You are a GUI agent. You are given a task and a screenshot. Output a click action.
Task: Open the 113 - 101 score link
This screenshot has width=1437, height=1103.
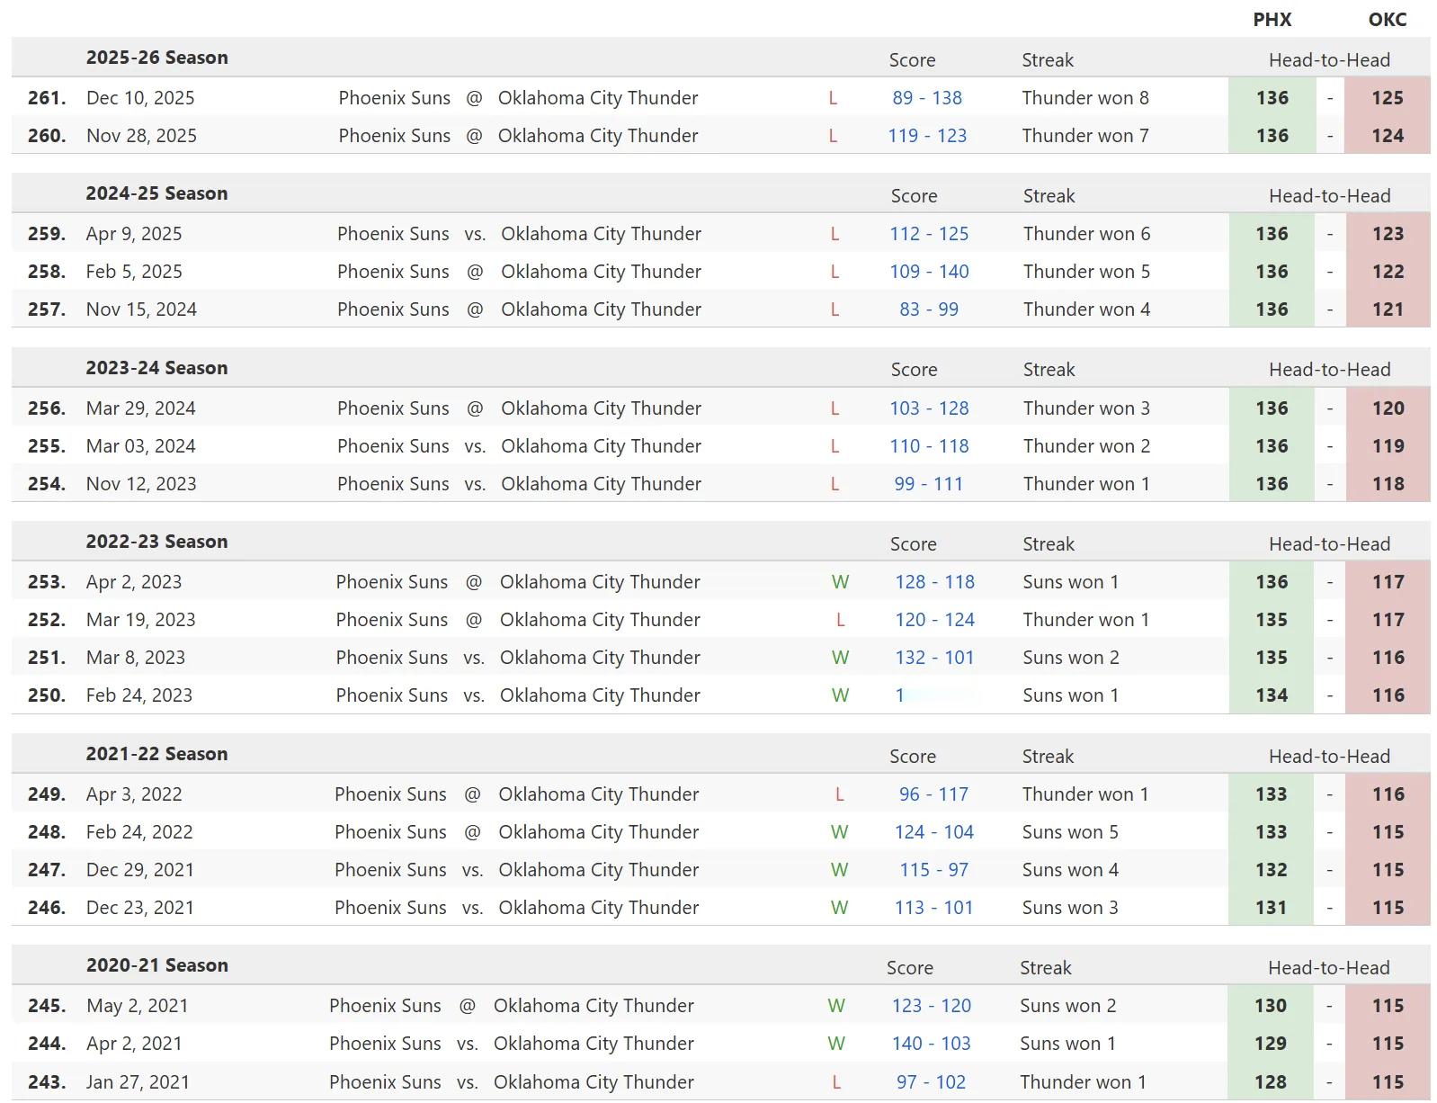(933, 908)
